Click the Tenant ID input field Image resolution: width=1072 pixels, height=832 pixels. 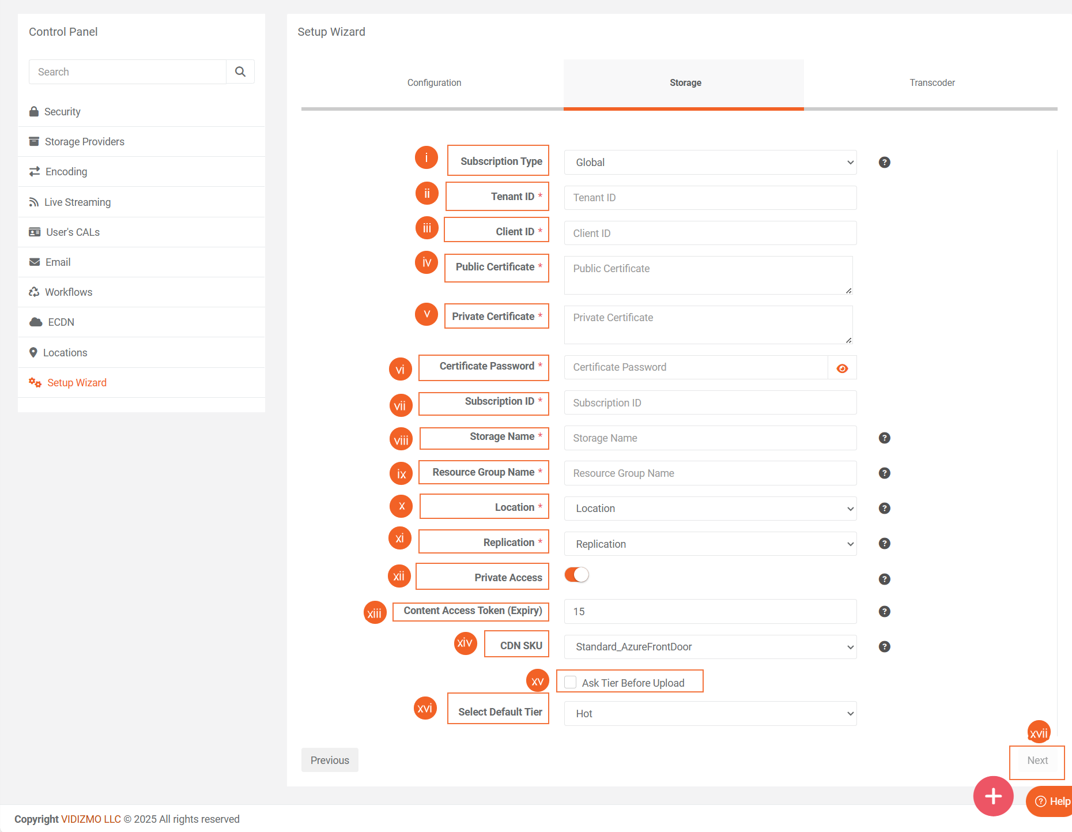[710, 198]
